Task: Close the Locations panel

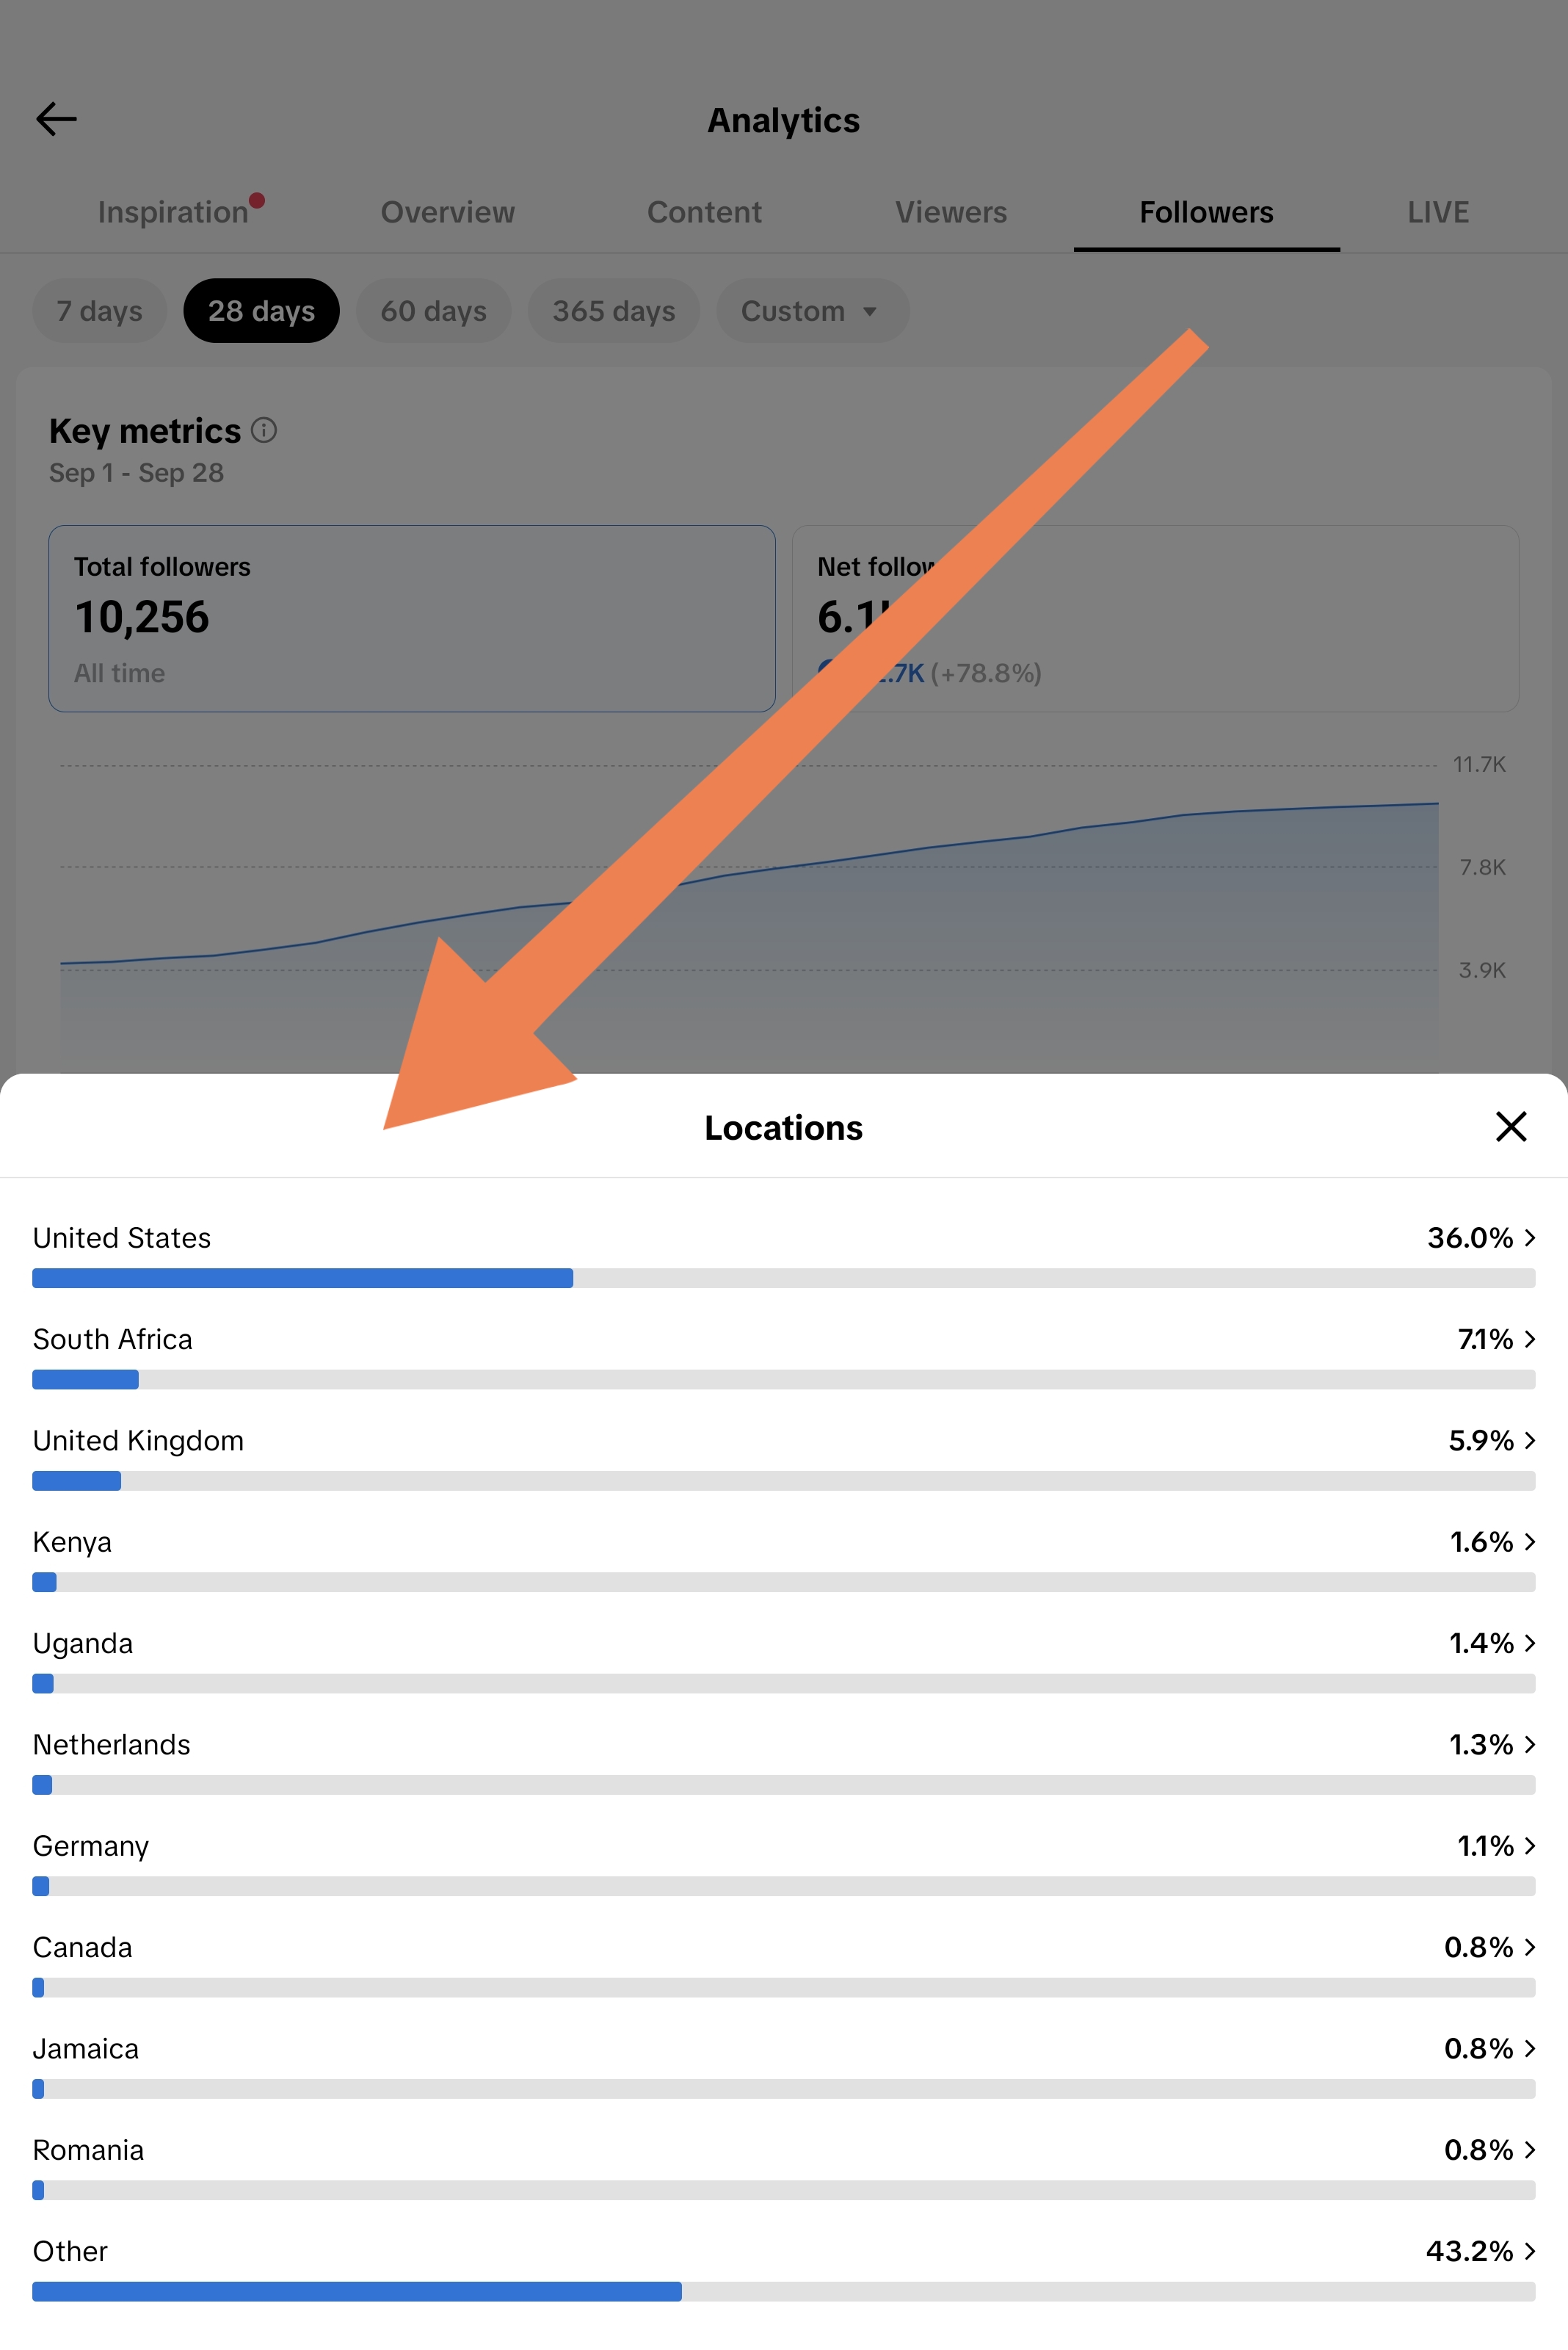Action: 1510,1127
